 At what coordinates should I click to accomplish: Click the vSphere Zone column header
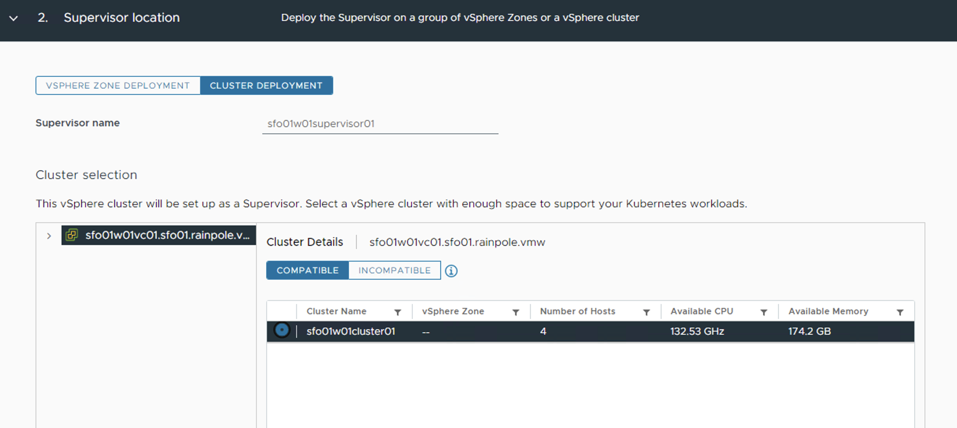point(453,311)
